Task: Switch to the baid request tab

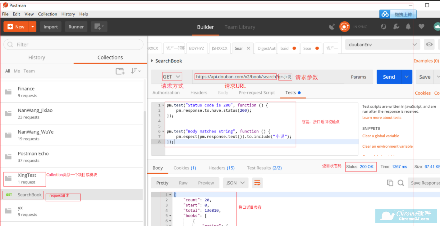Action: pyautogui.click(x=289, y=48)
